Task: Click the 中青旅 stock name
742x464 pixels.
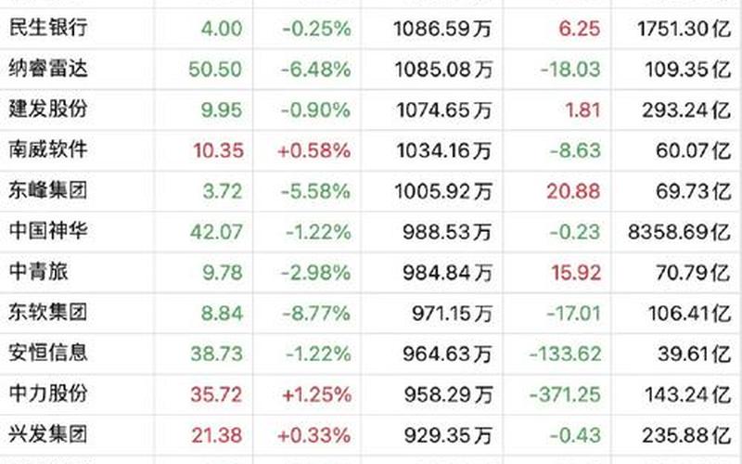Action: 38,271
